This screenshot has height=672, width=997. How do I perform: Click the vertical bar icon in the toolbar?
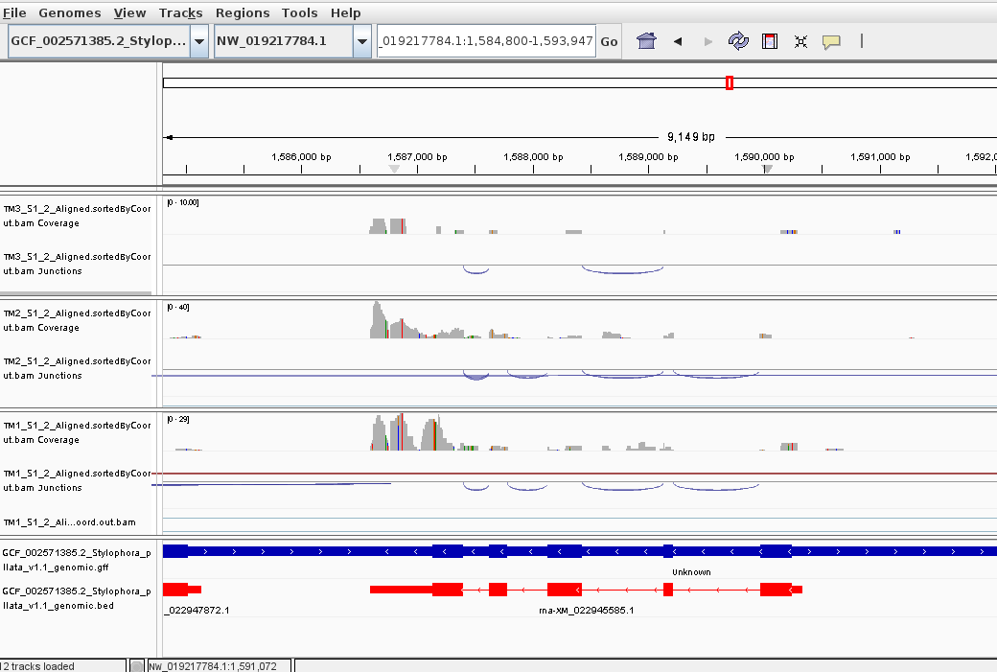click(862, 41)
